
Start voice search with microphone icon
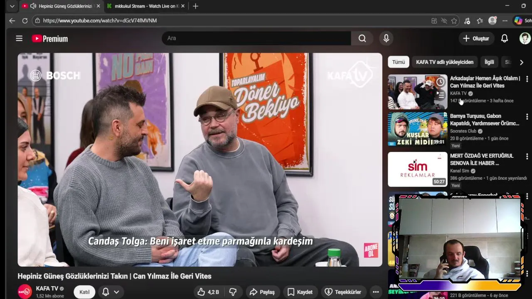coord(386,38)
